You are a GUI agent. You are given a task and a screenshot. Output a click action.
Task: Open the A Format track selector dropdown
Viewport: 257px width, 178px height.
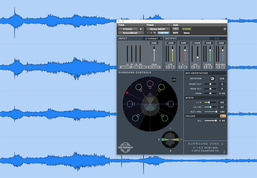point(128,29)
